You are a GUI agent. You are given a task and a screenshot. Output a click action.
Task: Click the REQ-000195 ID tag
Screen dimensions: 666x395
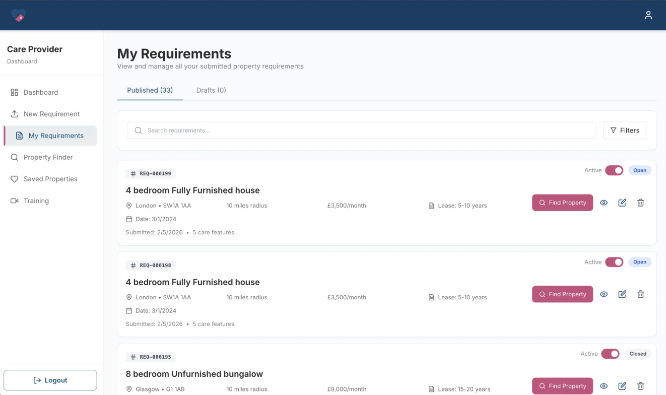point(151,357)
